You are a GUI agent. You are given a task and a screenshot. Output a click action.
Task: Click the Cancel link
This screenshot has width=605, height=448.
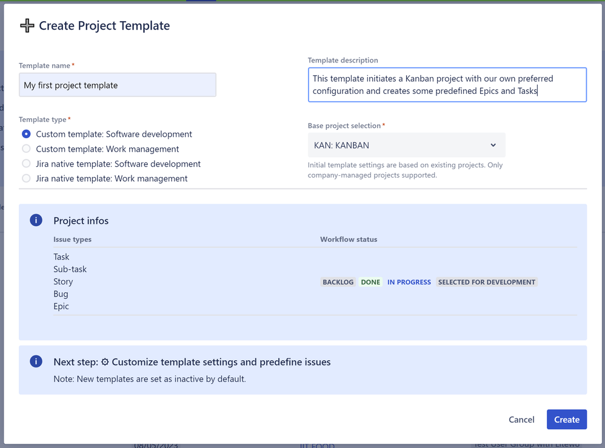coord(521,419)
